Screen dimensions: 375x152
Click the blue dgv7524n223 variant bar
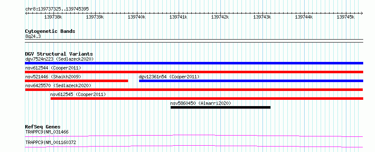pos(194,63)
